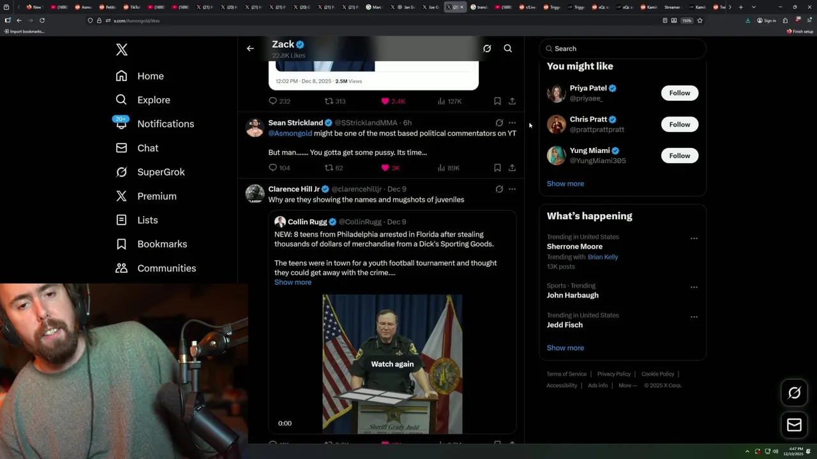Reply to Sean Strickland's post

pyautogui.click(x=280, y=168)
